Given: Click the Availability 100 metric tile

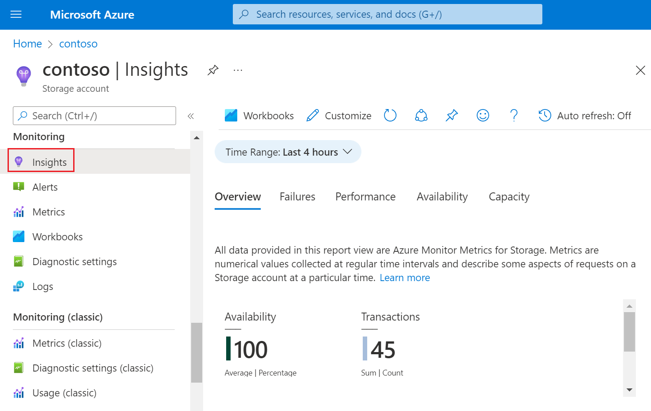Looking at the screenshot, I should point(261,344).
